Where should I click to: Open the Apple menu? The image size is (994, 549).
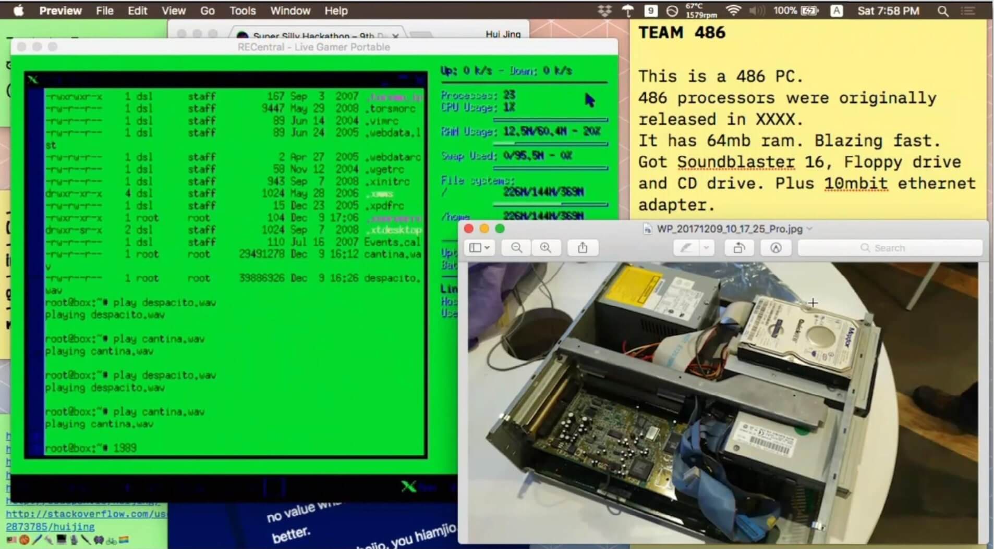19,10
